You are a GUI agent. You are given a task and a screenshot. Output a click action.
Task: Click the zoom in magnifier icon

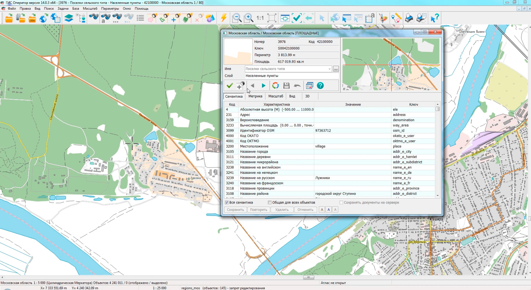pyautogui.click(x=249, y=18)
